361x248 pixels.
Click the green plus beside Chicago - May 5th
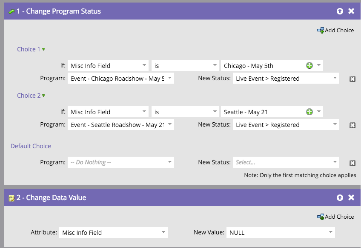pos(310,65)
